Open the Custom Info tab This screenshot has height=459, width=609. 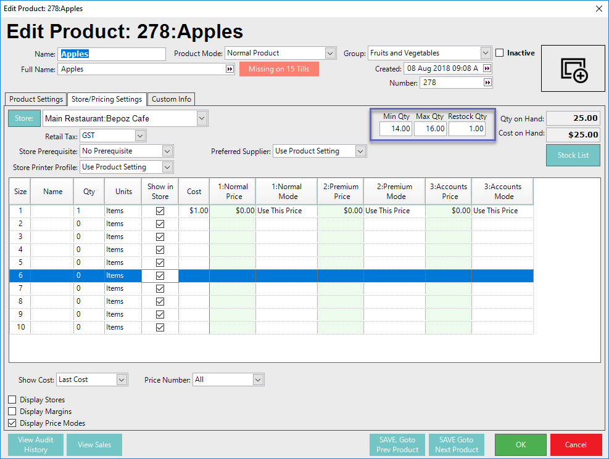171,99
